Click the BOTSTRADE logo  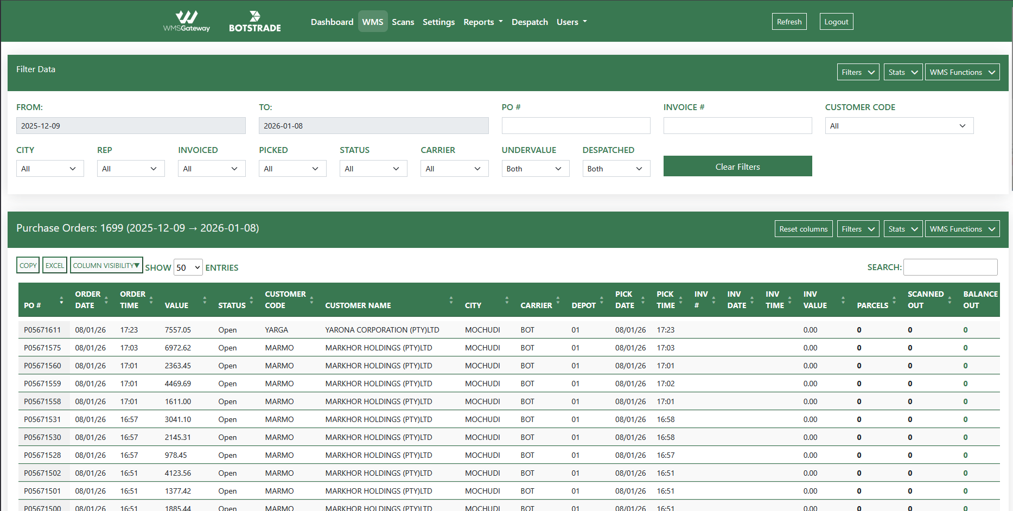point(254,21)
